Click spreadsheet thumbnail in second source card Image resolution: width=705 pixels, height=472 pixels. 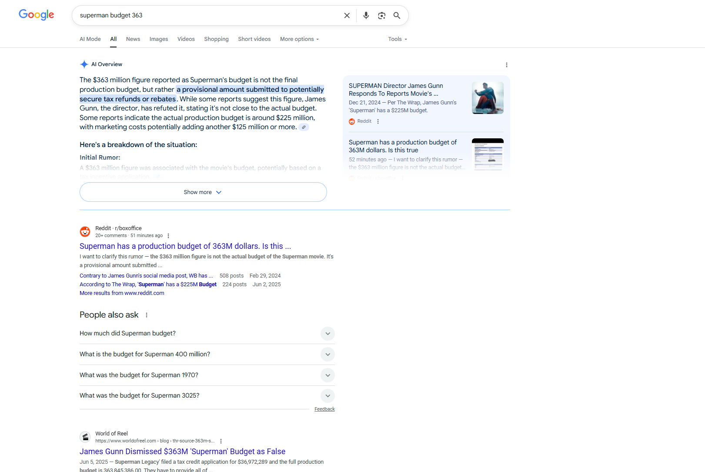[488, 154]
